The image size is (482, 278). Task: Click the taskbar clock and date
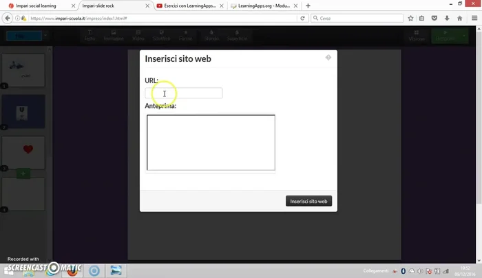465,271
